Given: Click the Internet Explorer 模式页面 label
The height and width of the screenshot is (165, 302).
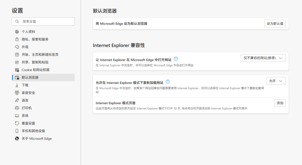Looking at the screenshot, I should [x=116, y=103].
